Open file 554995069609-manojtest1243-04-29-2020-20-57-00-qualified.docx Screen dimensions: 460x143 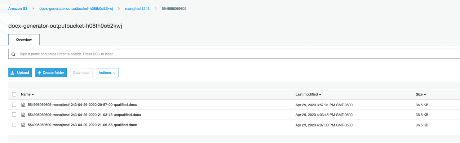[82, 105]
